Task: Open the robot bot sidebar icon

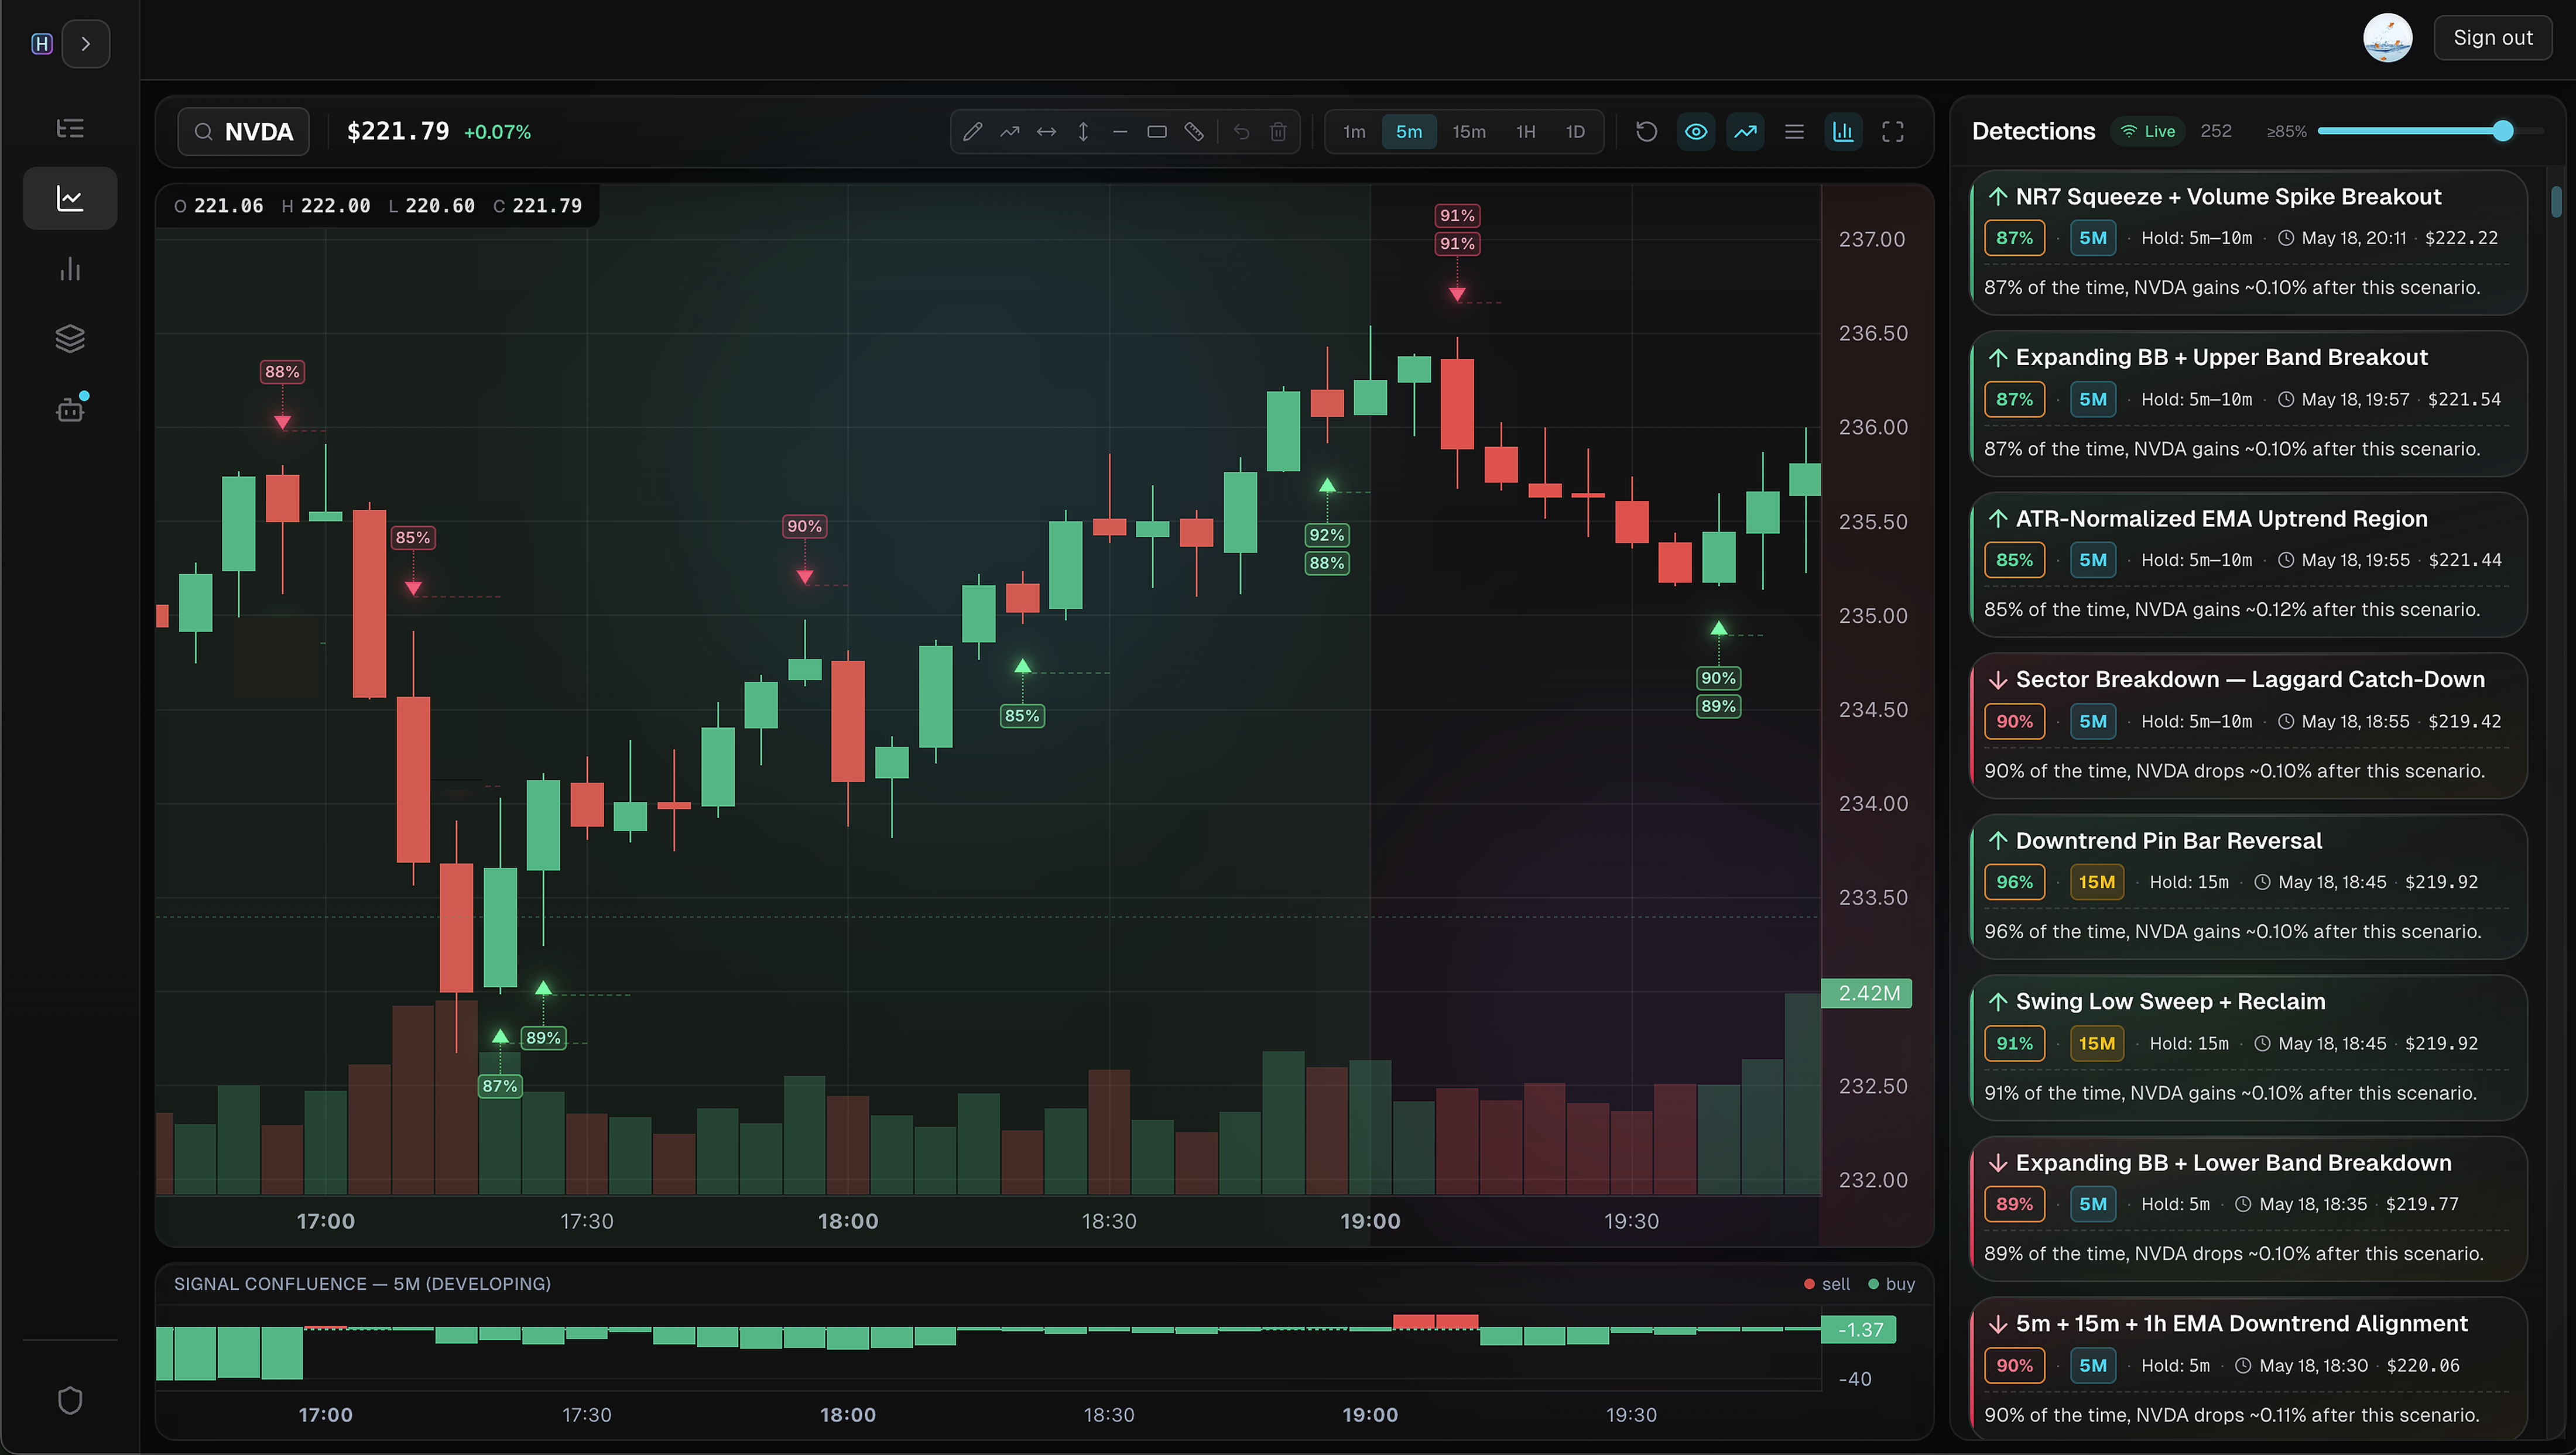Action: 70,409
